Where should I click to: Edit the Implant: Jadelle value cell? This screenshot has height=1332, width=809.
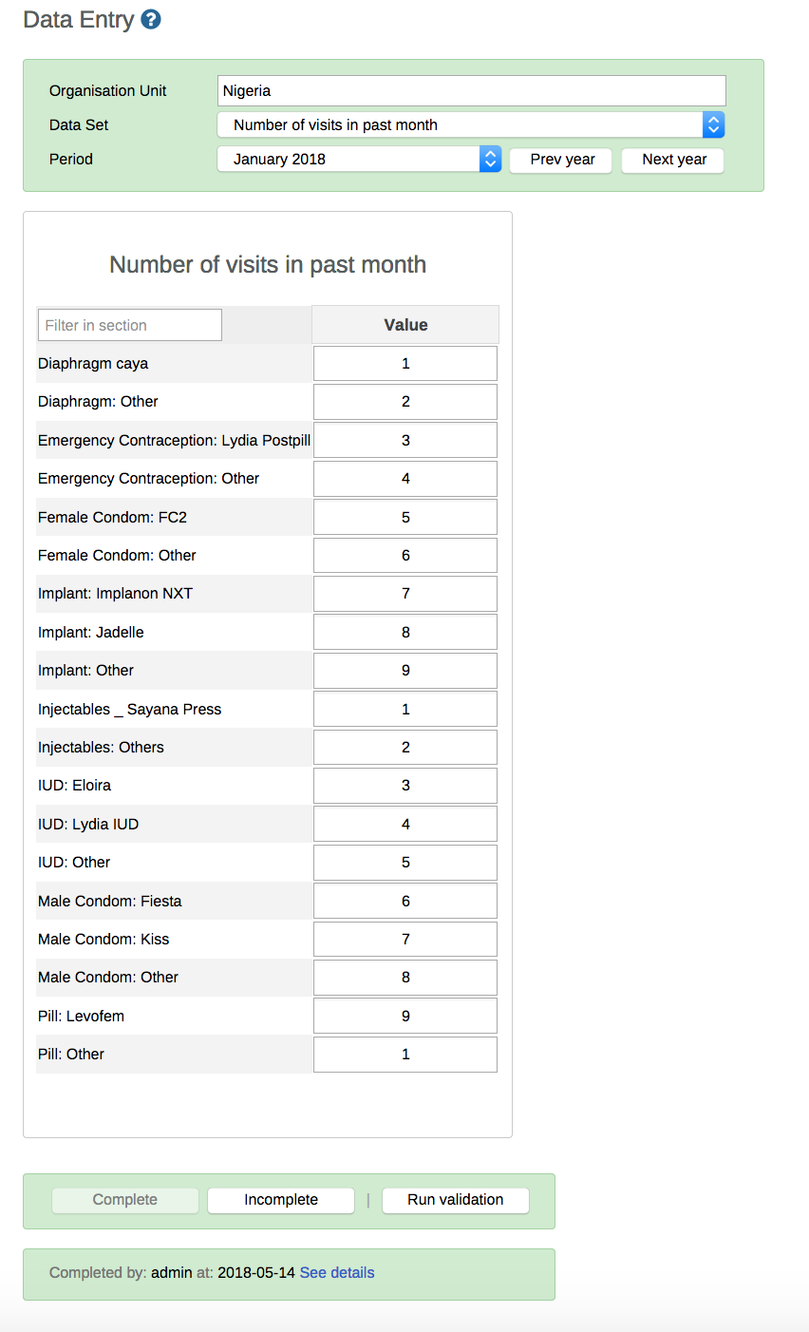click(x=405, y=633)
